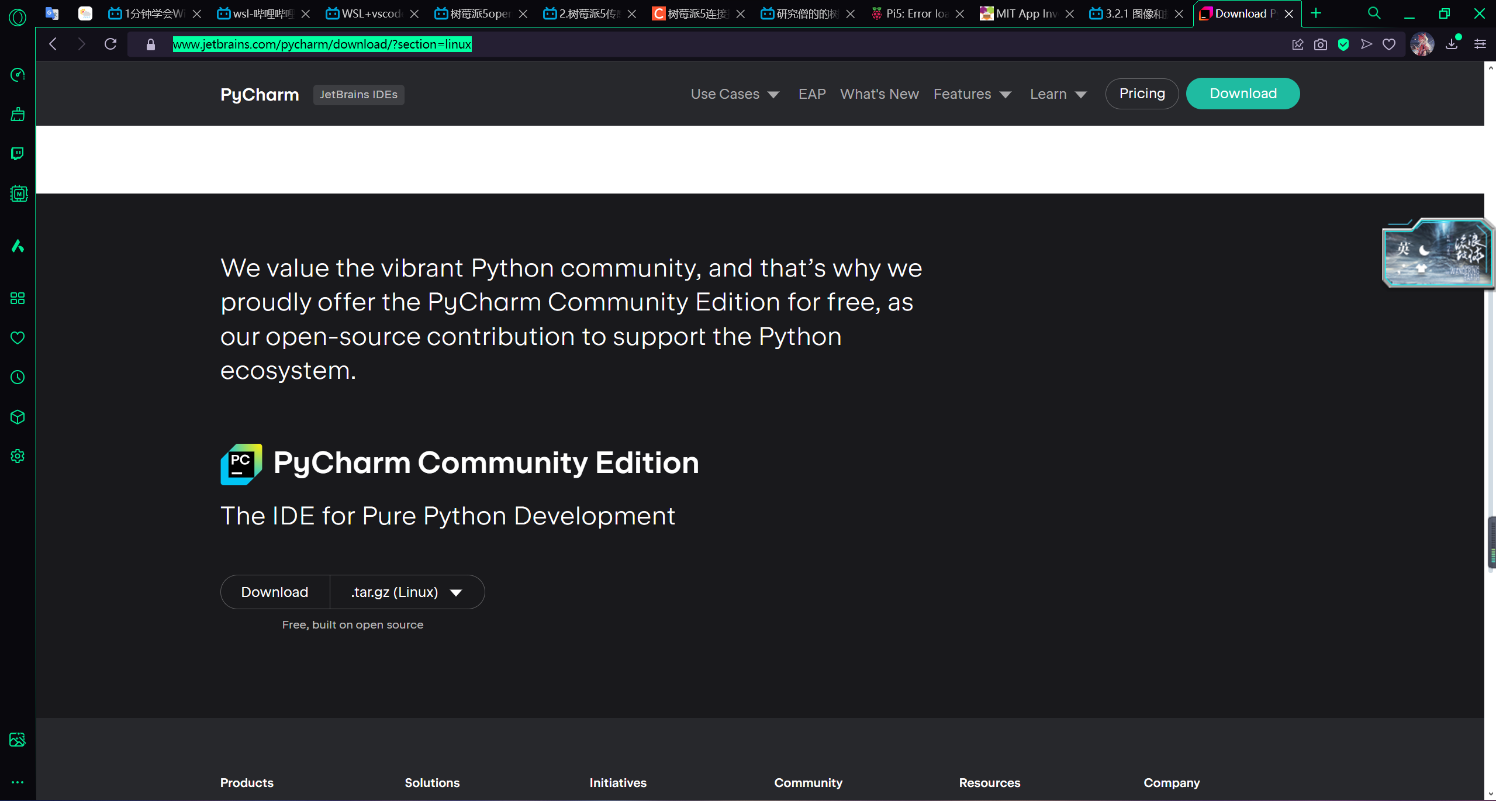Open the ad blocker shield icon
This screenshot has height=801, width=1496.
pos(1343,44)
